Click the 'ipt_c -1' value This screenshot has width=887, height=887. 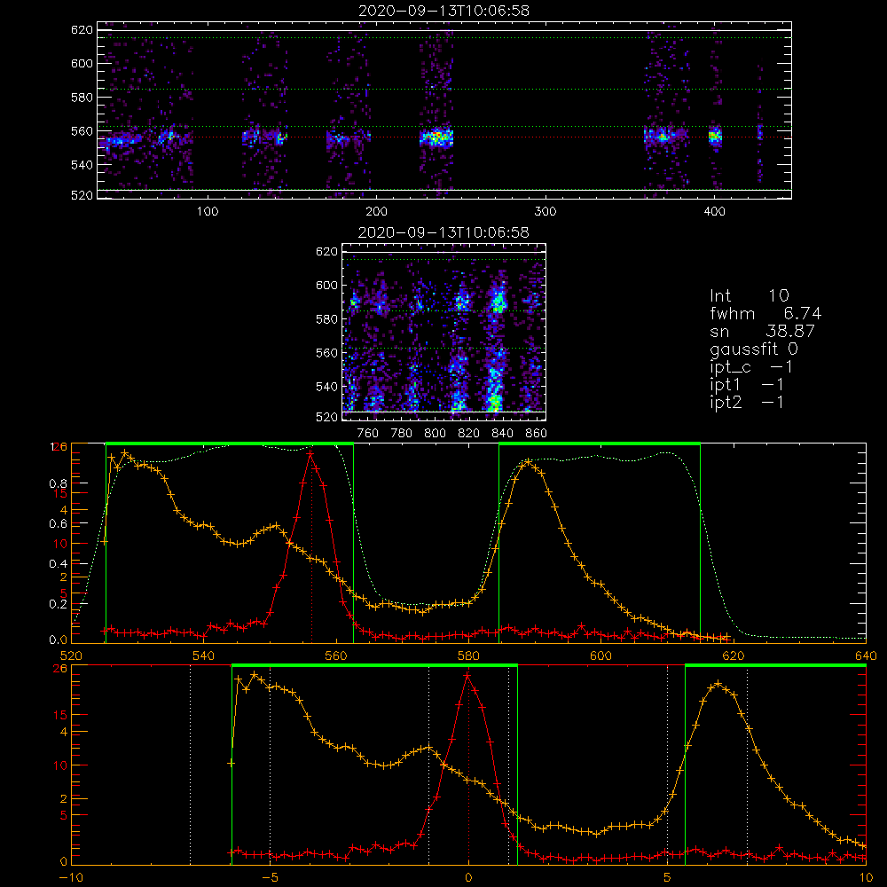[751, 367]
